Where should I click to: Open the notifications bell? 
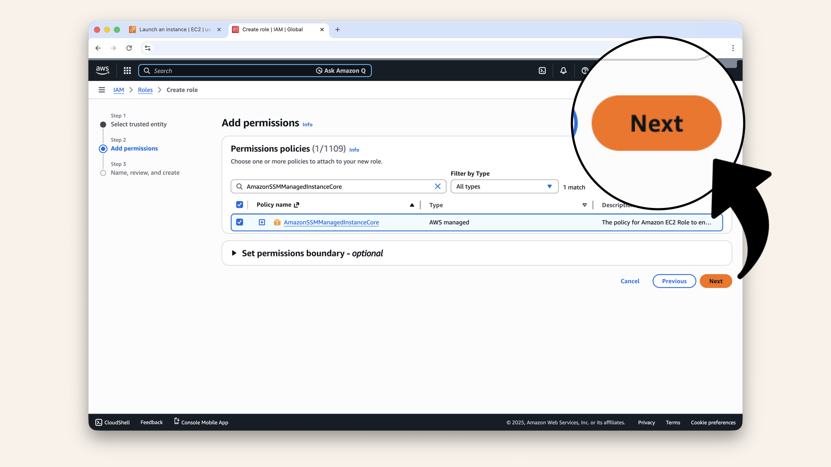563,70
